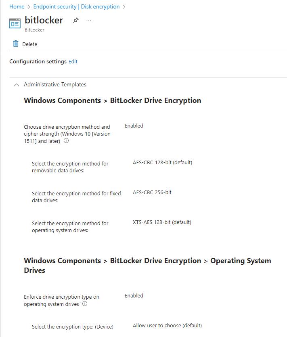Click the BitLocker policy profile icon
This screenshot has height=337, width=287.
tap(15, 23)
